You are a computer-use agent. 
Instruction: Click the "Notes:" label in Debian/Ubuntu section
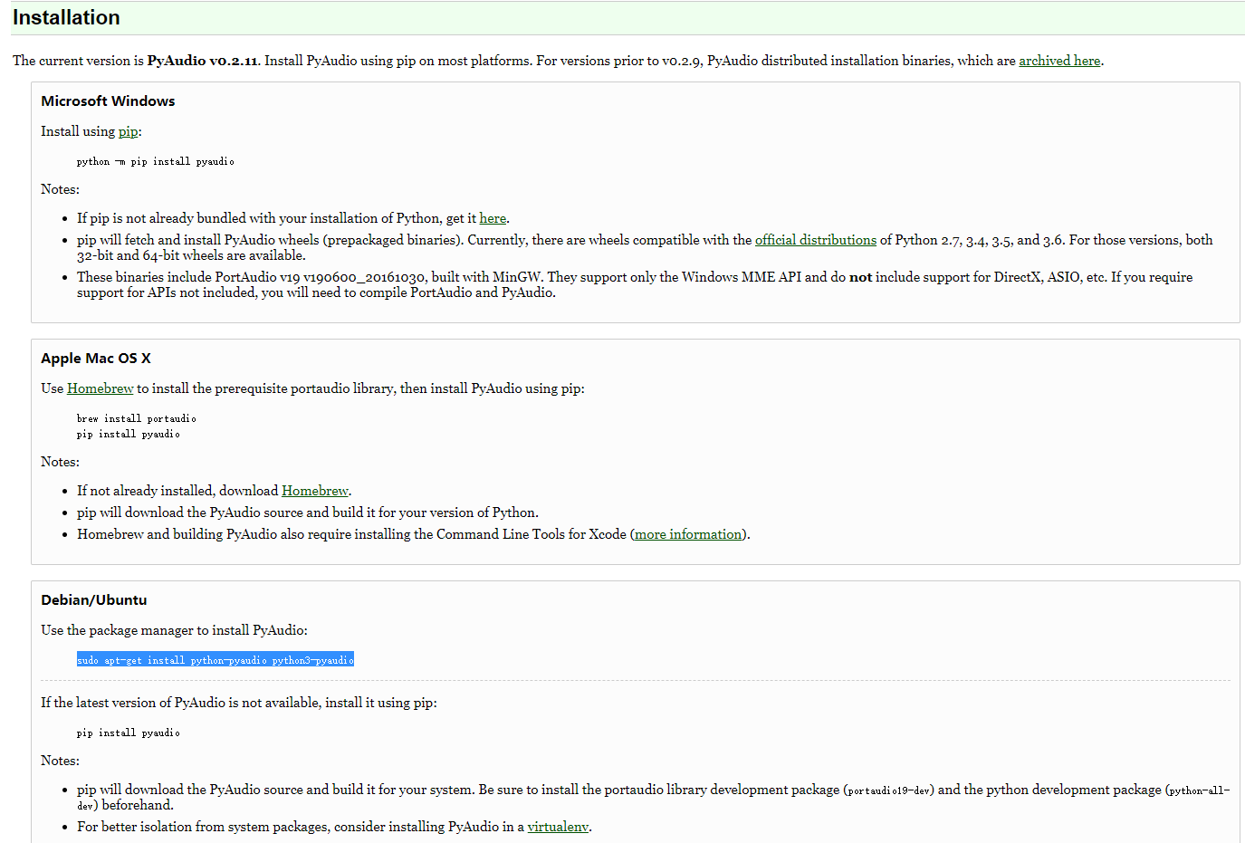tap(60, 761)
